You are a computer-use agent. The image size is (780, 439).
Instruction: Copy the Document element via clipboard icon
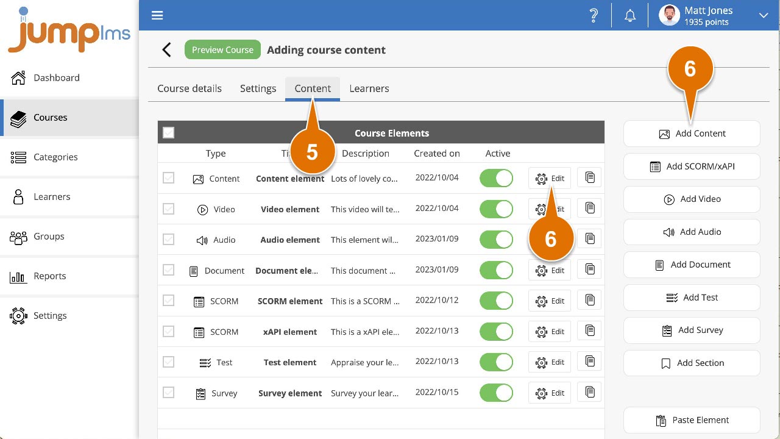(x=589, y=269)
